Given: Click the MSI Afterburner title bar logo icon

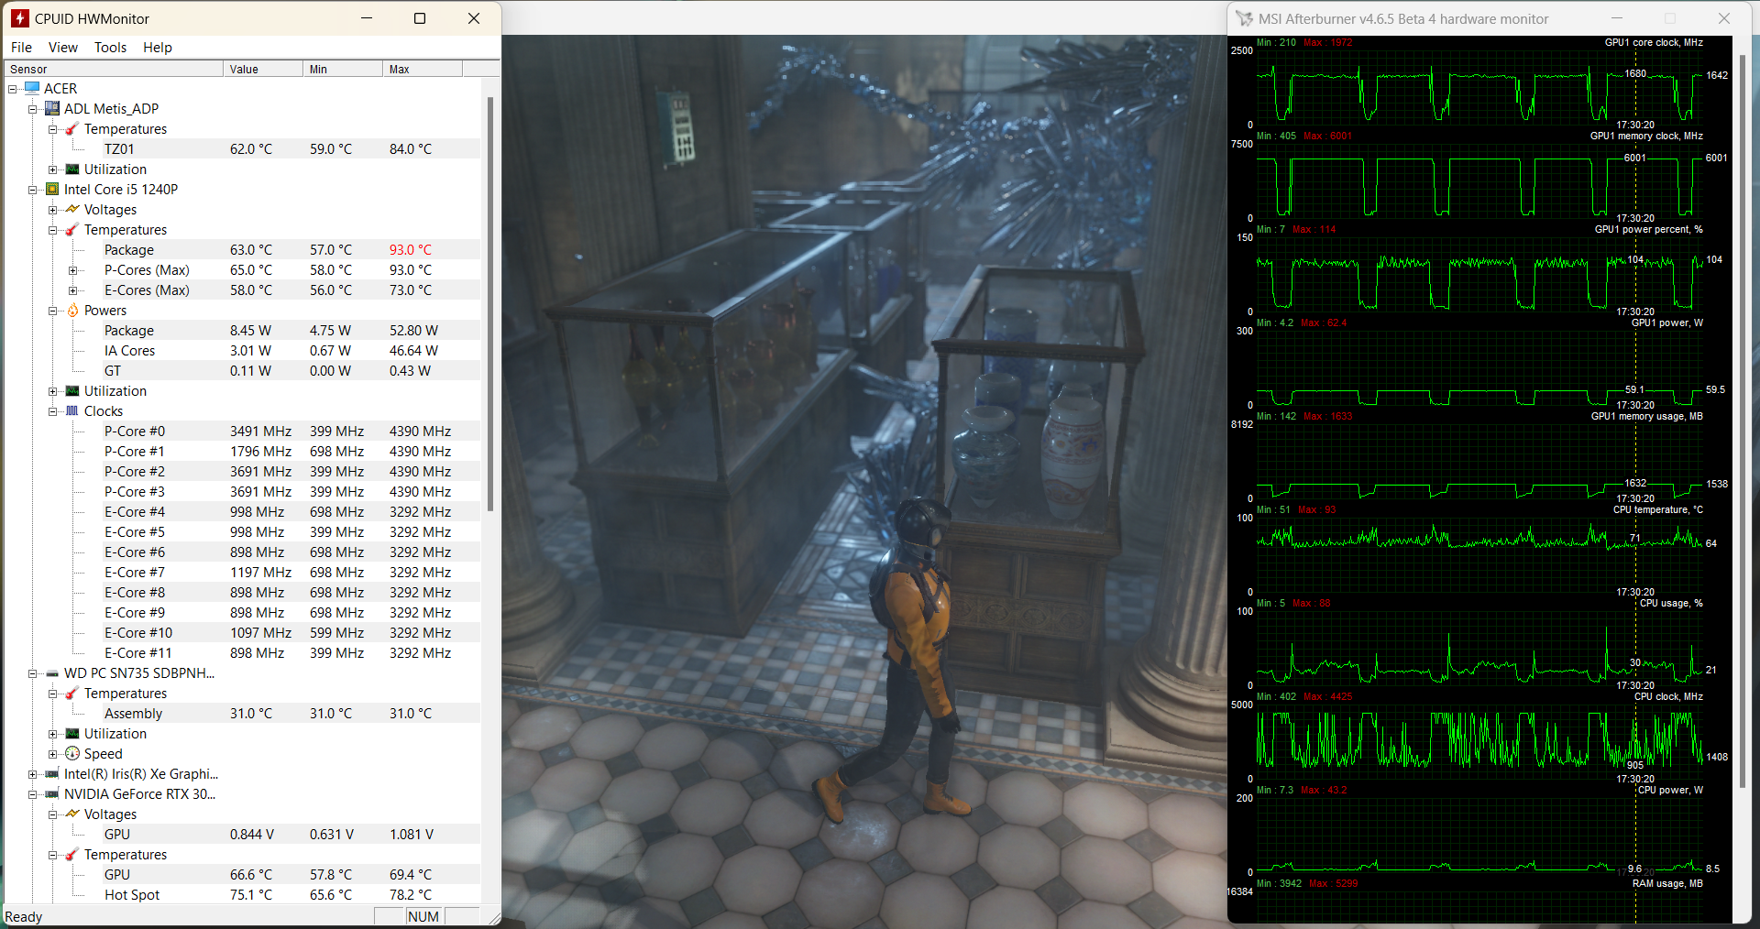Looking at the screenshot, I should point(1244,19).
